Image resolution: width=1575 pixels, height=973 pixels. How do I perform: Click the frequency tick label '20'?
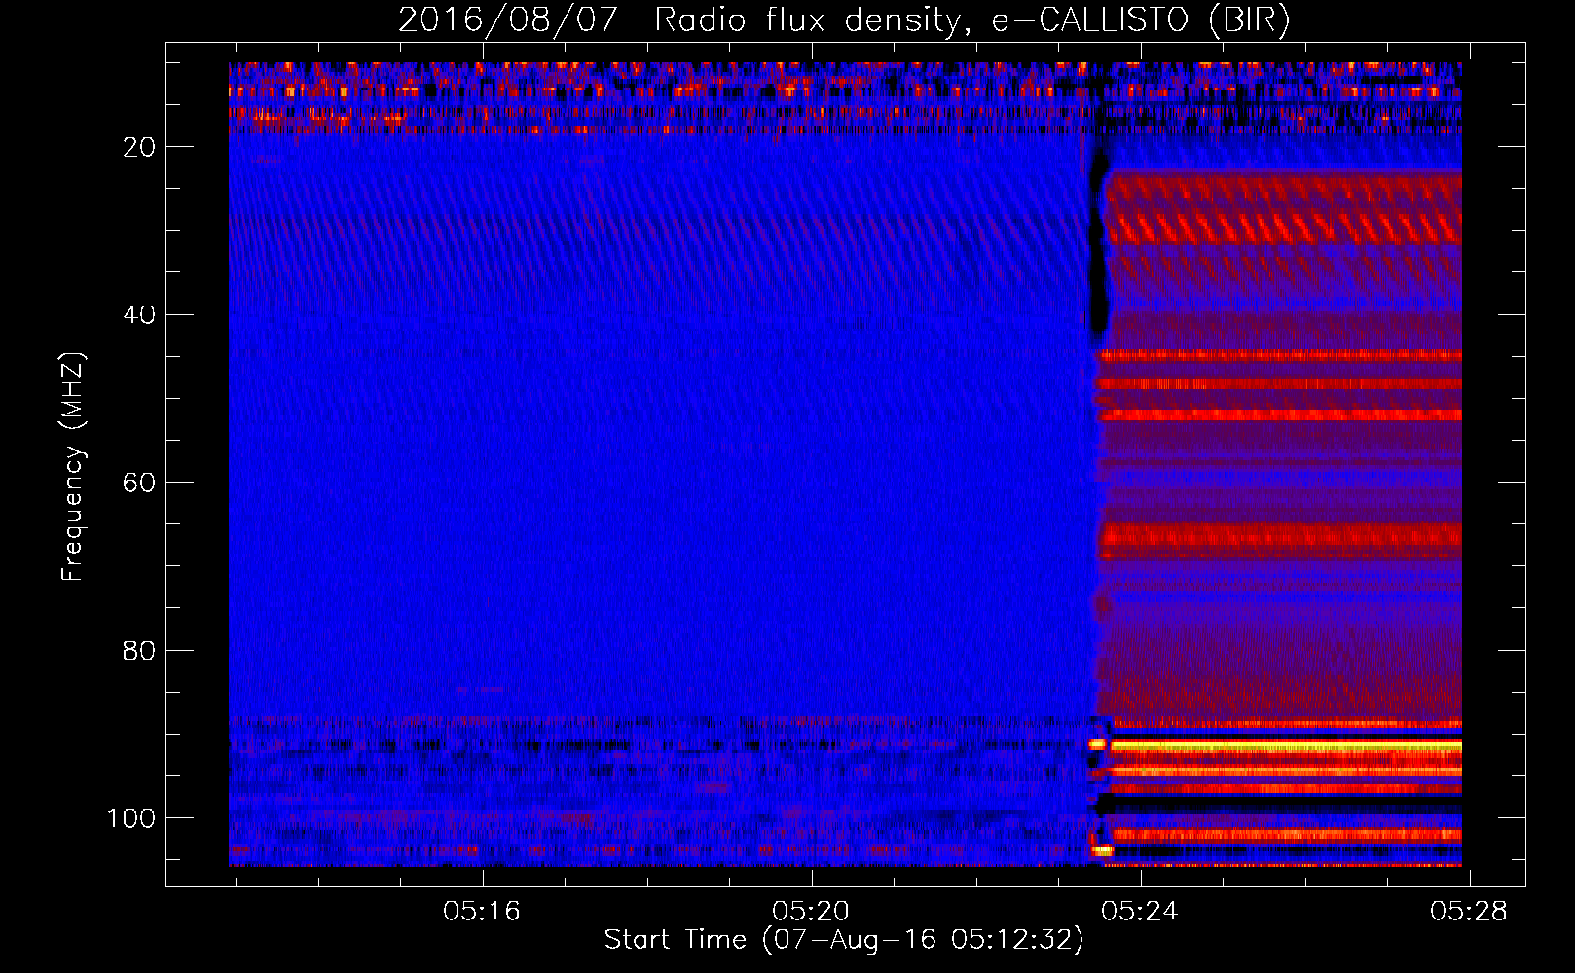click(139, 147)
